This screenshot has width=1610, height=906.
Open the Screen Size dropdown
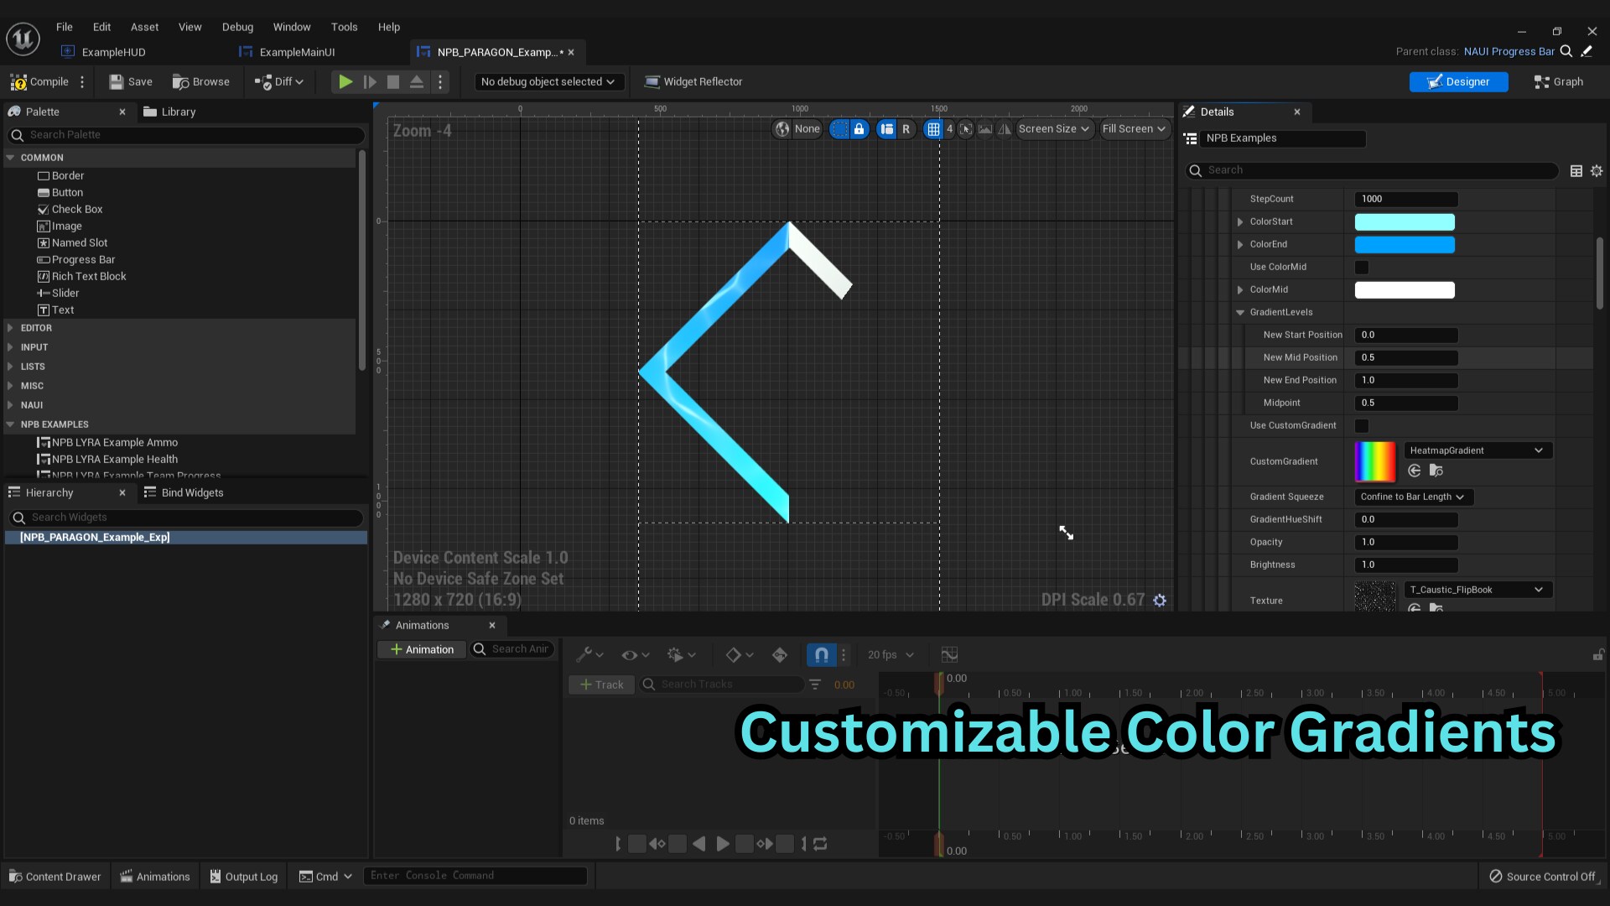click(x=1054, y=129)
